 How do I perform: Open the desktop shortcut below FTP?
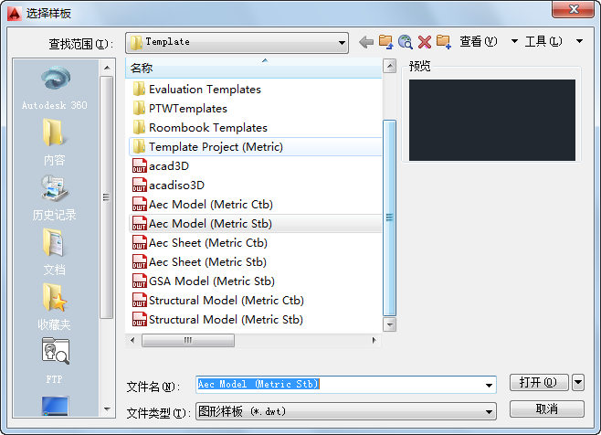(55, 406)
